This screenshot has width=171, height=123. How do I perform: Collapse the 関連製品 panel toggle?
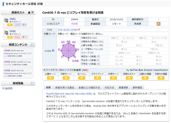[x=32, y=83]
